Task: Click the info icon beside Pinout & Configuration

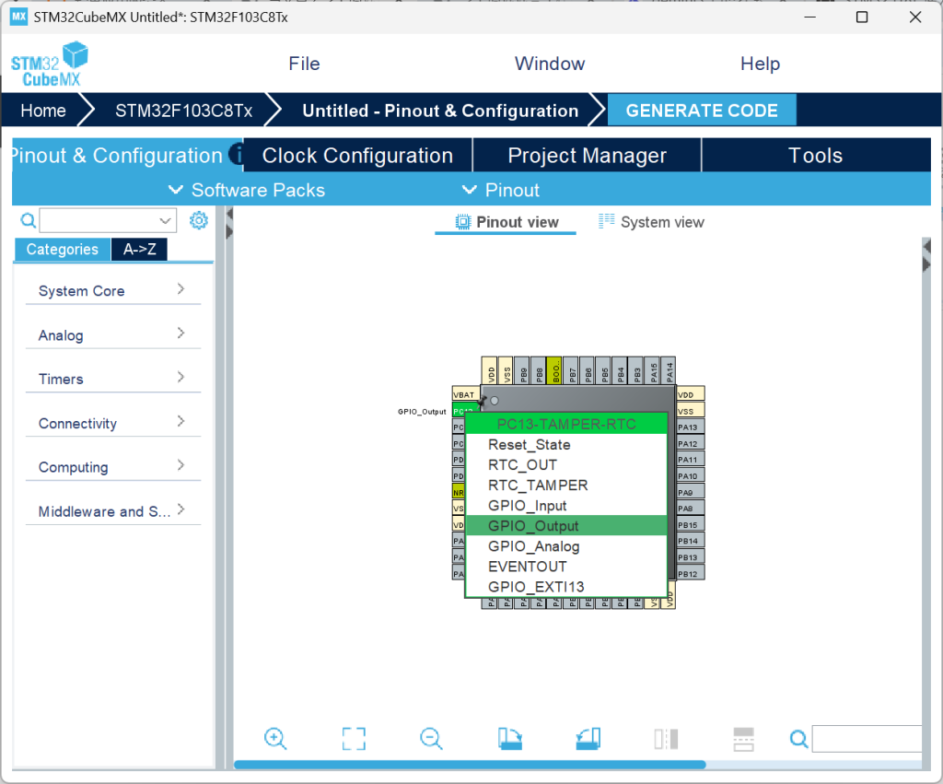Action: (x=237, y=154)
